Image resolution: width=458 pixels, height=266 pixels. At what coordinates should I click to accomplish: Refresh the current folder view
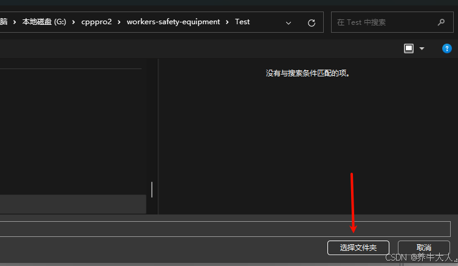312,23
